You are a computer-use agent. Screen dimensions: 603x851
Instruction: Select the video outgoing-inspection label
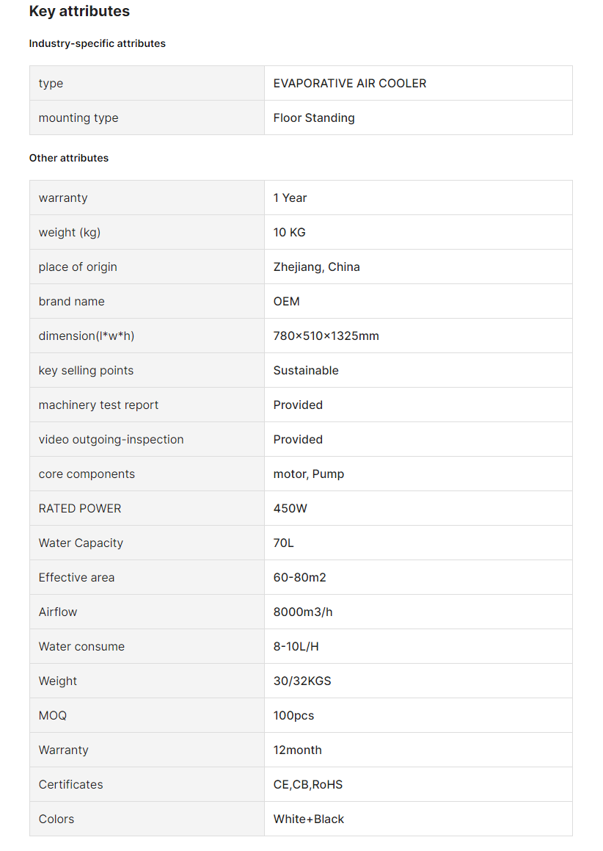pyautogui.click(x=112, y=440)
